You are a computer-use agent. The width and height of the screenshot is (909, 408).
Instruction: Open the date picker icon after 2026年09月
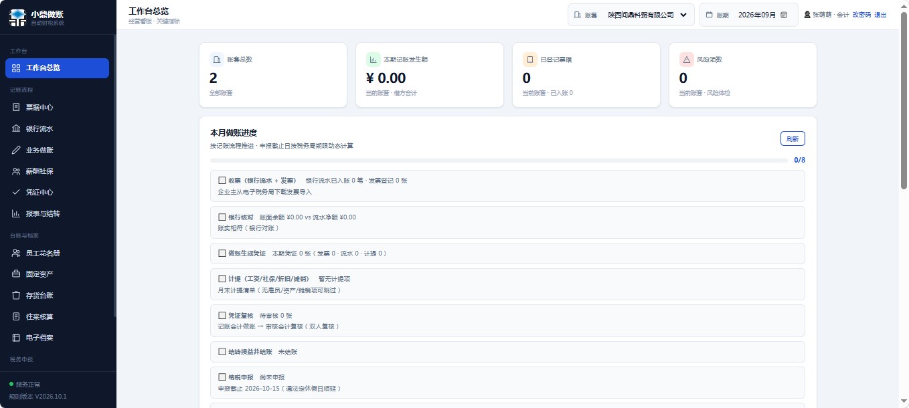[783, 15]
